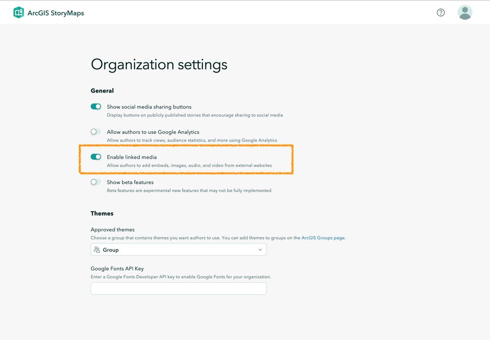This screenshot has width=490, height=340.
Task: Click the Google Fonts API Key field
Action: coord(179,289)
